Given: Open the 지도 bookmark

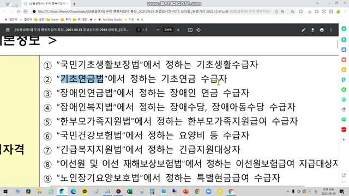Looking at the screenshot, I should tap(129, 20).
